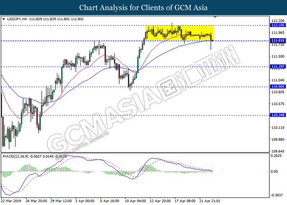This screenshot has width=287, height=205.
Task: Click the dropdown triangle beside USDJPY,H4
Action: click(x=4, y=19)
